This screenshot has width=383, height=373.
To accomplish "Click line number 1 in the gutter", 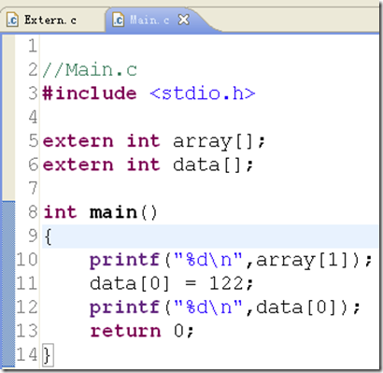I will pyautogui.click(x=33, y=46).
